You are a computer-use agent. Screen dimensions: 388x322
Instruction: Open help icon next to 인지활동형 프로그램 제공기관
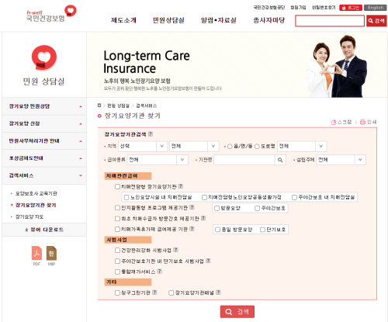[x=192, y=207]
